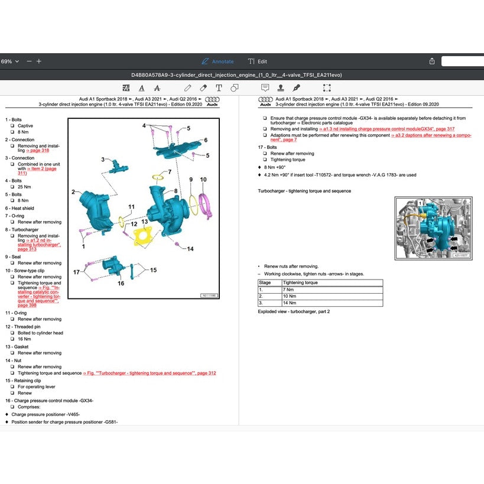The height and width of the screenshot is (484, 484).
Task: Click the search input field
Action: click(x=462, y=61)
